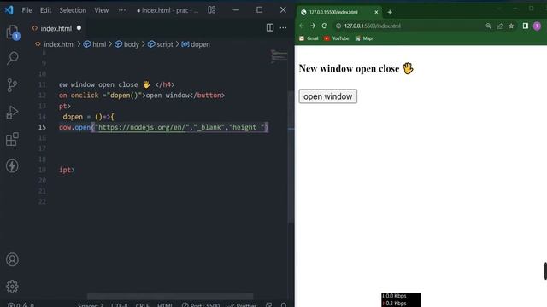The height and width of the screenshot is (307, 547).
Task: Open a new tab in Chrome
Action: click(390, 12)
